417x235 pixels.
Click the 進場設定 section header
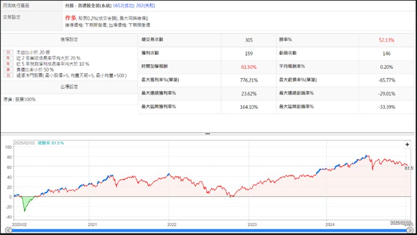[69, 39]
